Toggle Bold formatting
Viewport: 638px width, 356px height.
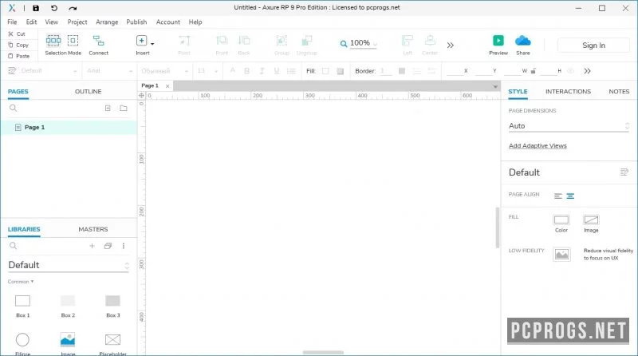246,71
